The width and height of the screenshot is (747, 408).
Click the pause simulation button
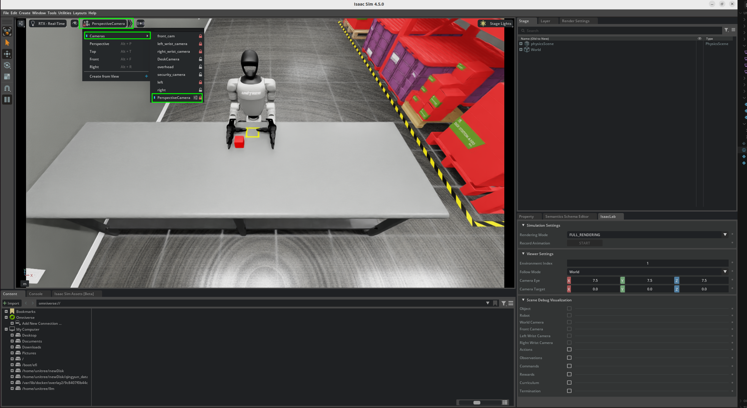coord(7,100)
